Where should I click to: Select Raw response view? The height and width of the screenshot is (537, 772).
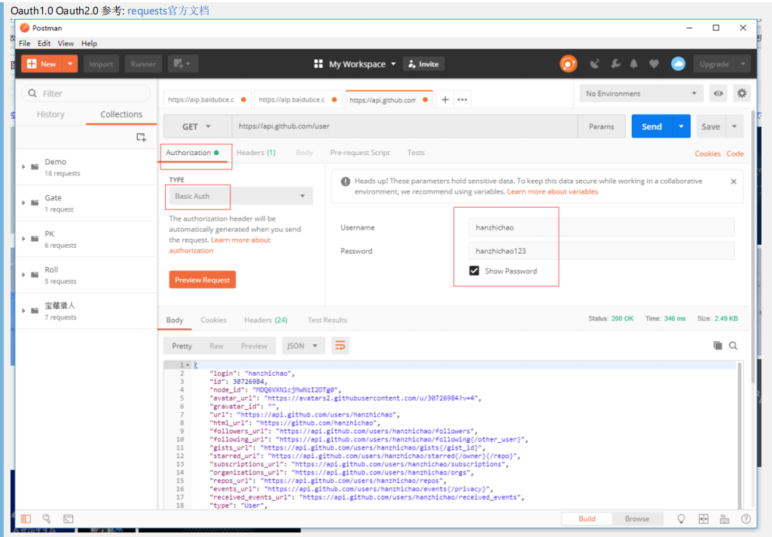click(216, 346)
